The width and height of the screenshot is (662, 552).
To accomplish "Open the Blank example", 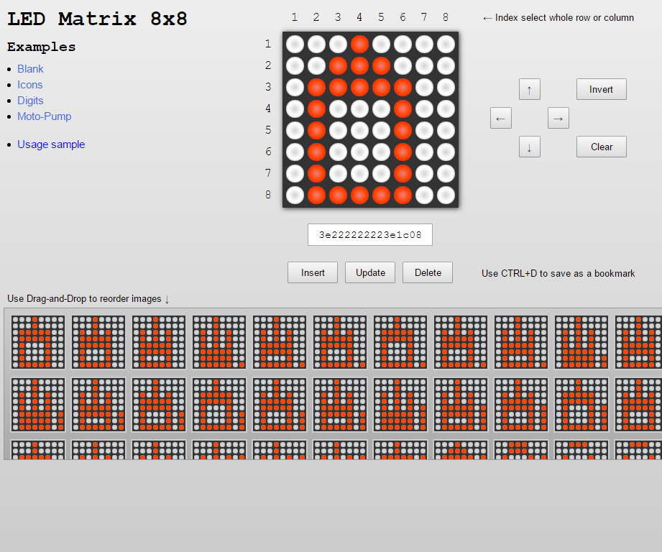I will point(30,68).
